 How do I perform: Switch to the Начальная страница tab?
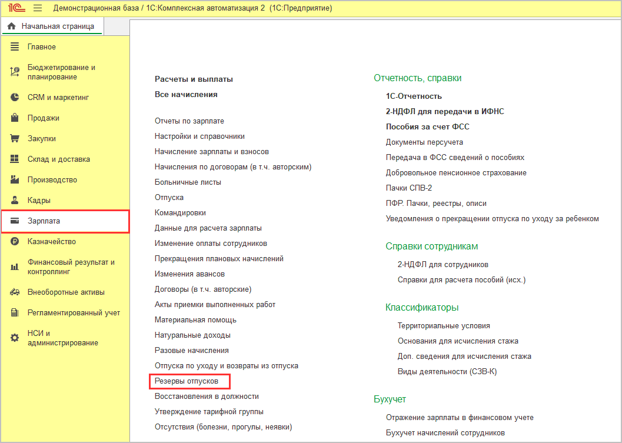click(52, 26)
